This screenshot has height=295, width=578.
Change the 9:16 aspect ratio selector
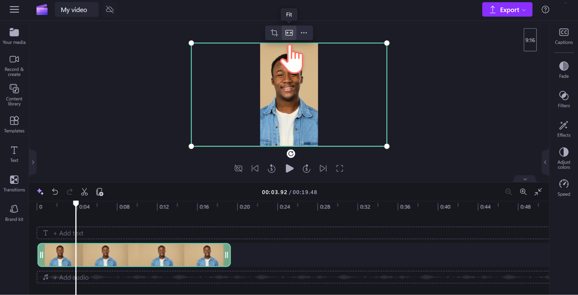(530, 40)
